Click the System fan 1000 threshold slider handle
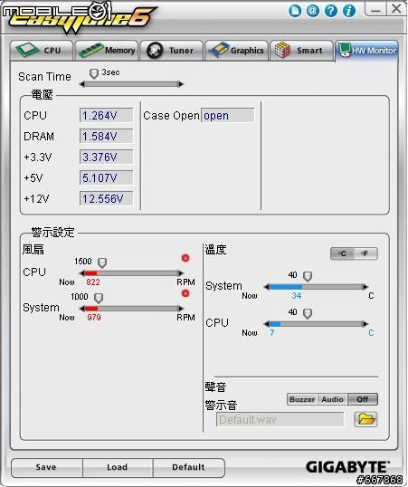The height and width of the screenshot is (487, 408). point(99,298)
